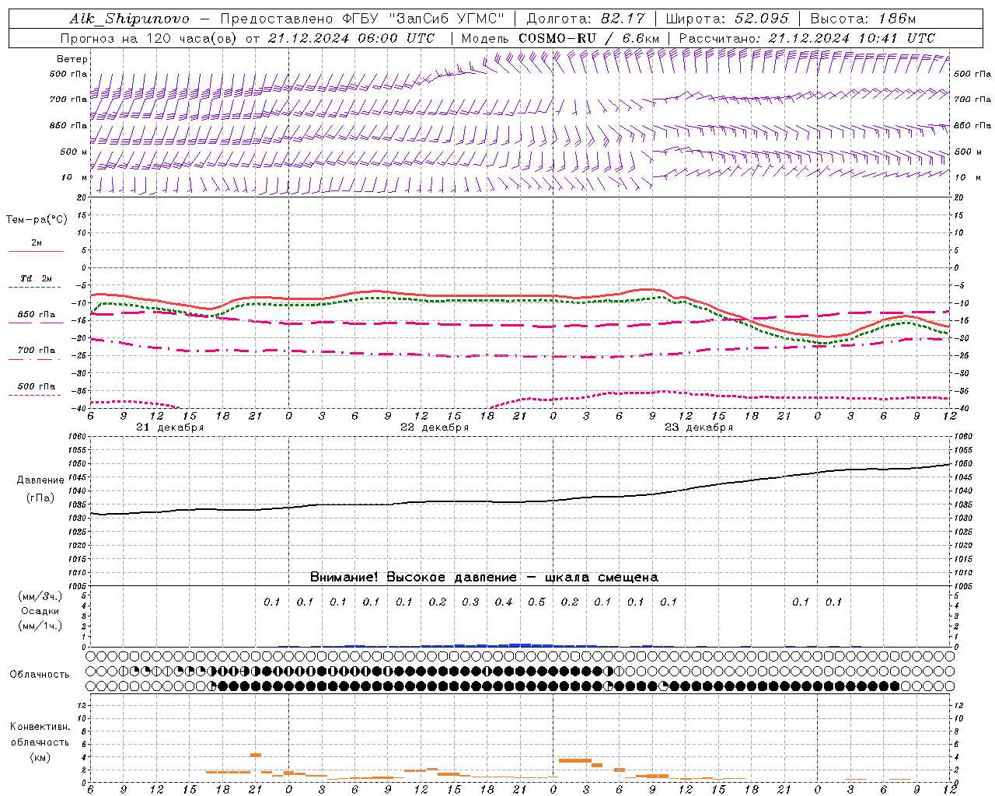Screen dimensions: 995x796
Task: Click the blue 2м temperature legend line
Action: pyautogui.click(x=36, y=252)
